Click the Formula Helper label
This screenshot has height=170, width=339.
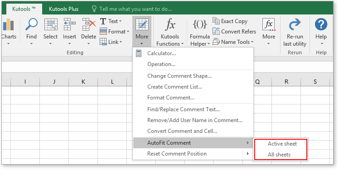(200, 40)
